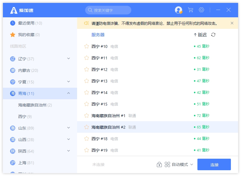Click the lock icon near 自动模式
Screen dimensions: 241x176
coord(159,164)
